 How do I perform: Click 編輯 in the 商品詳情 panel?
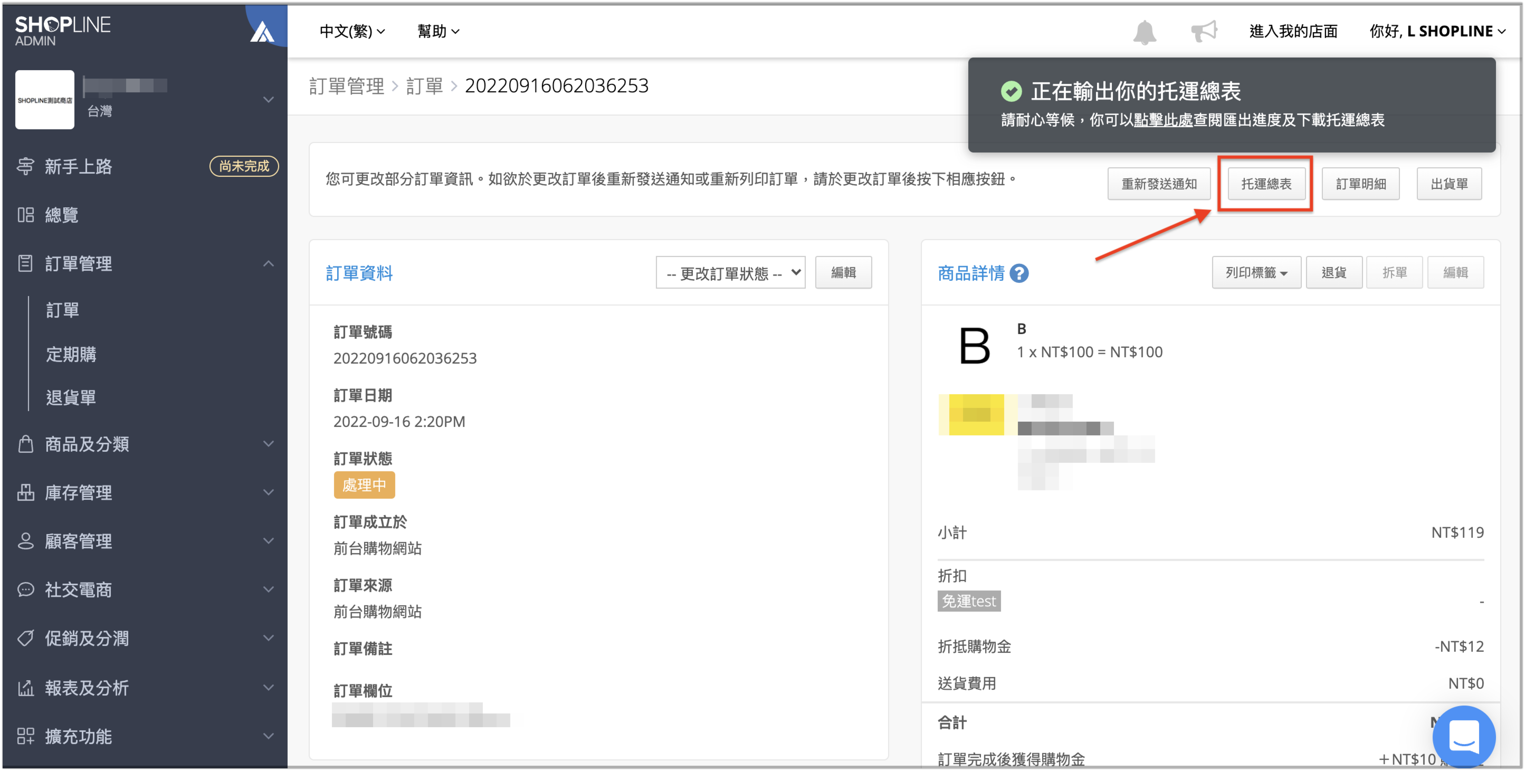click(x=1455, y=272)
